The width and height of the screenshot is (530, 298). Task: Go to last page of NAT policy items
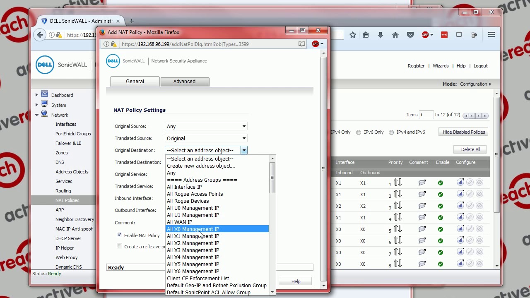485,116
